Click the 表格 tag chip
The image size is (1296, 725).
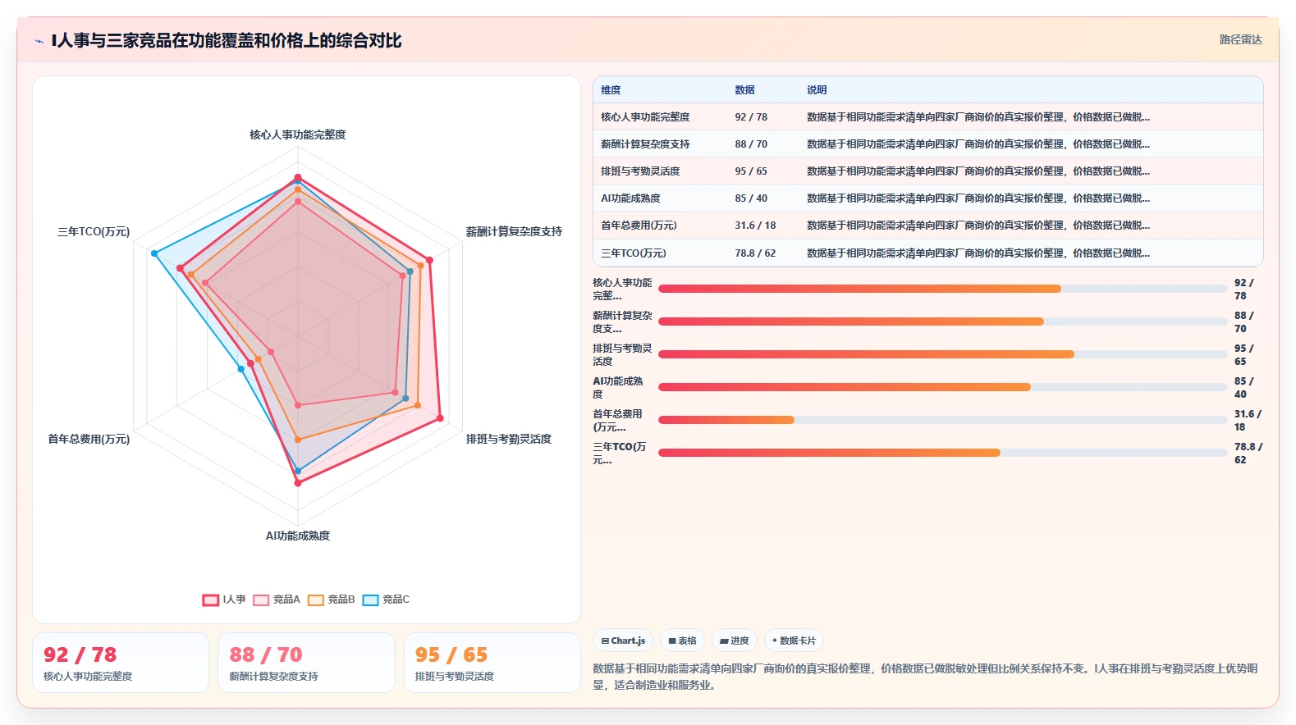(x=682, y=641)
